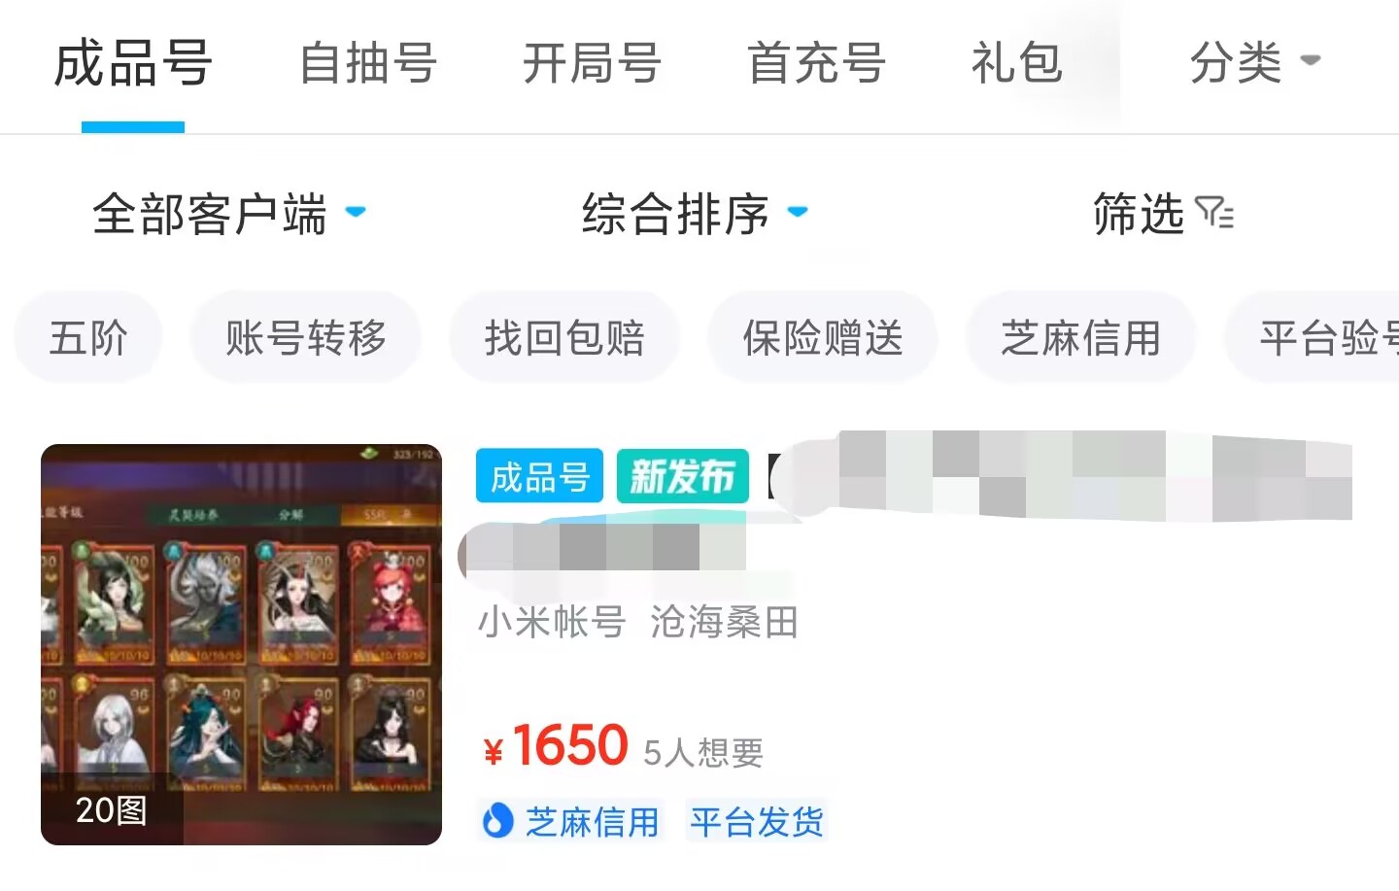Viewport: 1399px width, 891px height.
Task: Expand the 分类 category dropdown
Action: tap(1254, 64)
